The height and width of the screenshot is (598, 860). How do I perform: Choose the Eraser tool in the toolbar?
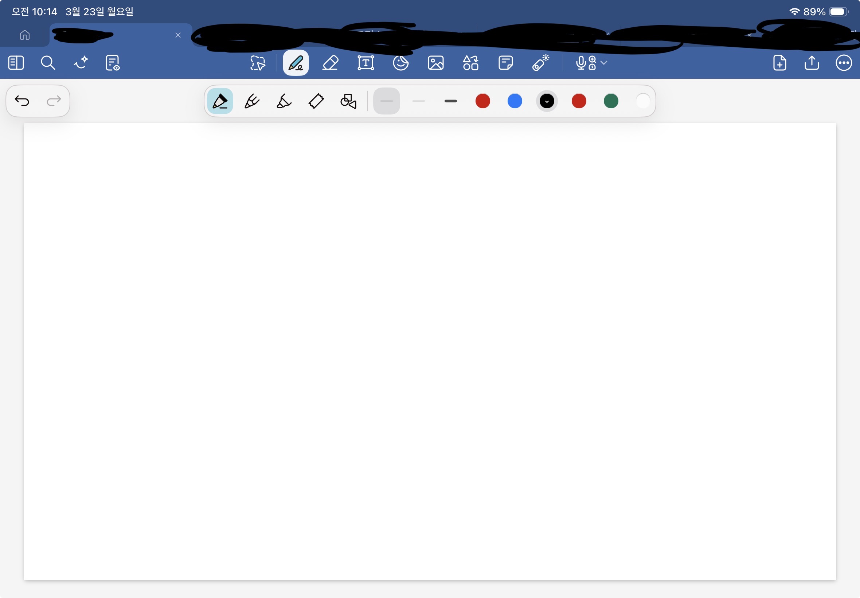point(331,63)
